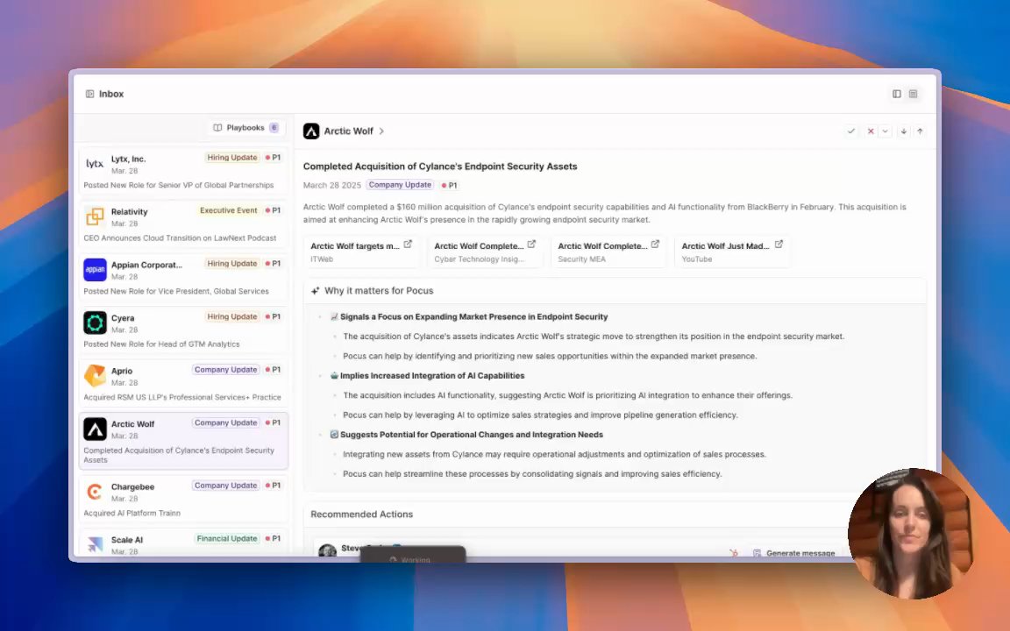
Task: Select the Cyera inbox item
Action: [x=183, y=330]
